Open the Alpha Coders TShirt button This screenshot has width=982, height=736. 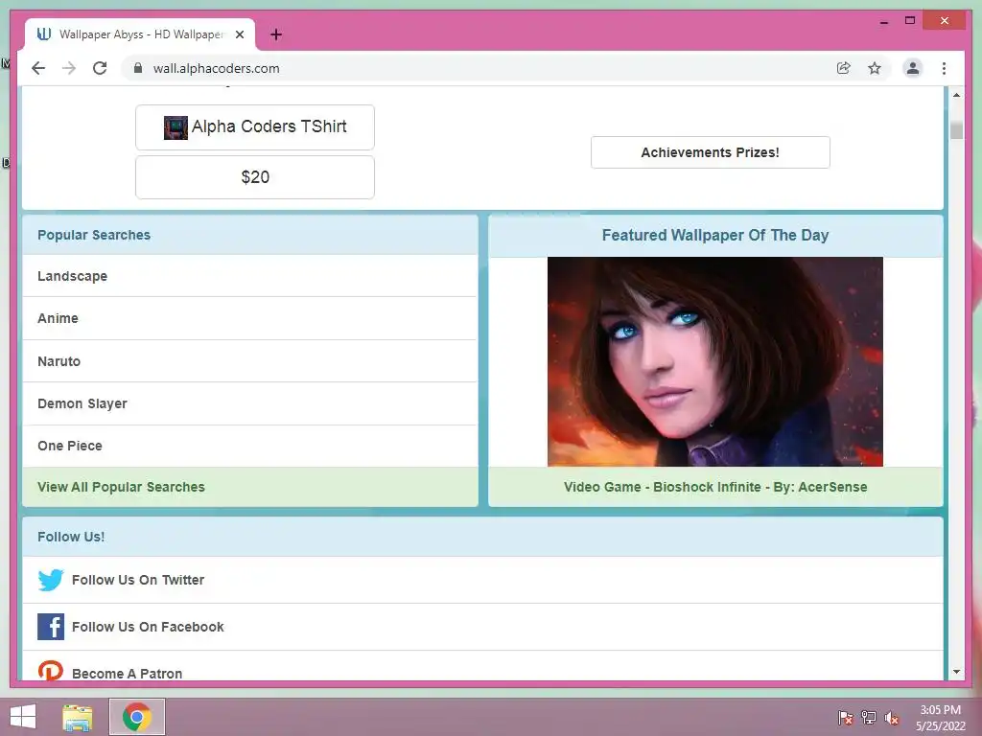tap(255, 127)
